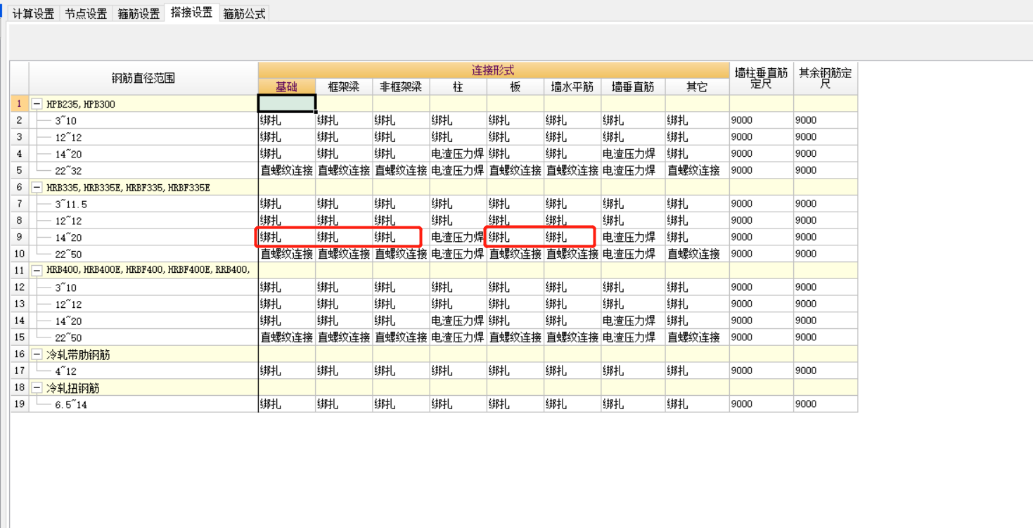
Task: Switch to the 箍筋设置 tab
Action: [x=140, y=13]
